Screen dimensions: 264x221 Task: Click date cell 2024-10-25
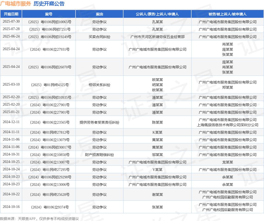tap(11, 162)
